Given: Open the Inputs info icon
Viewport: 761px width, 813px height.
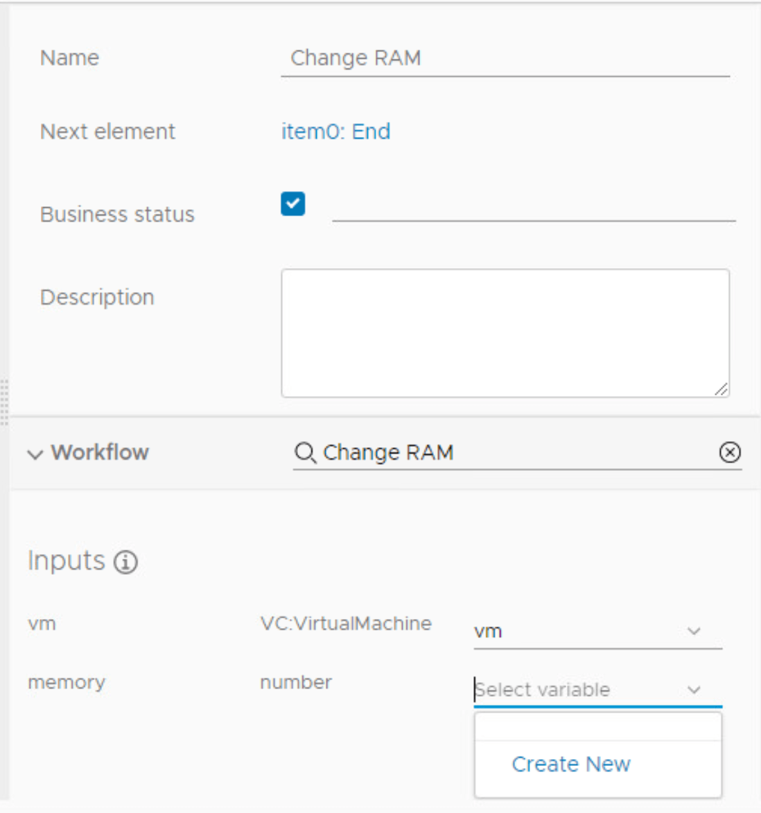Looking at the screenshot, I should pyautogui.click(x=125, y=562).
